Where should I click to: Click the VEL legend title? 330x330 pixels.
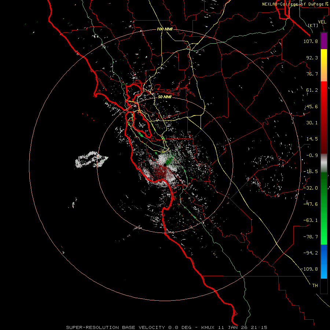322,22
